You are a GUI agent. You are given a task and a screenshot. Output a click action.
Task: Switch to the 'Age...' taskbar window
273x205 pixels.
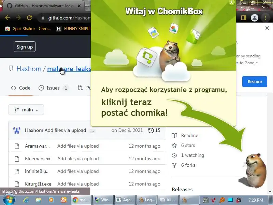(x=125, y=200)
